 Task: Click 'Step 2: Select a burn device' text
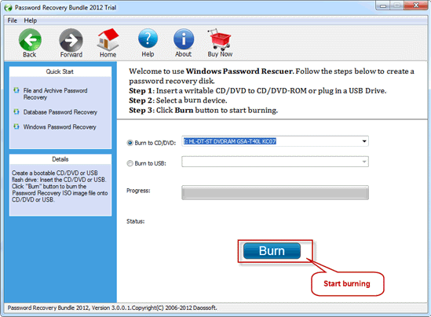[178, 100]
